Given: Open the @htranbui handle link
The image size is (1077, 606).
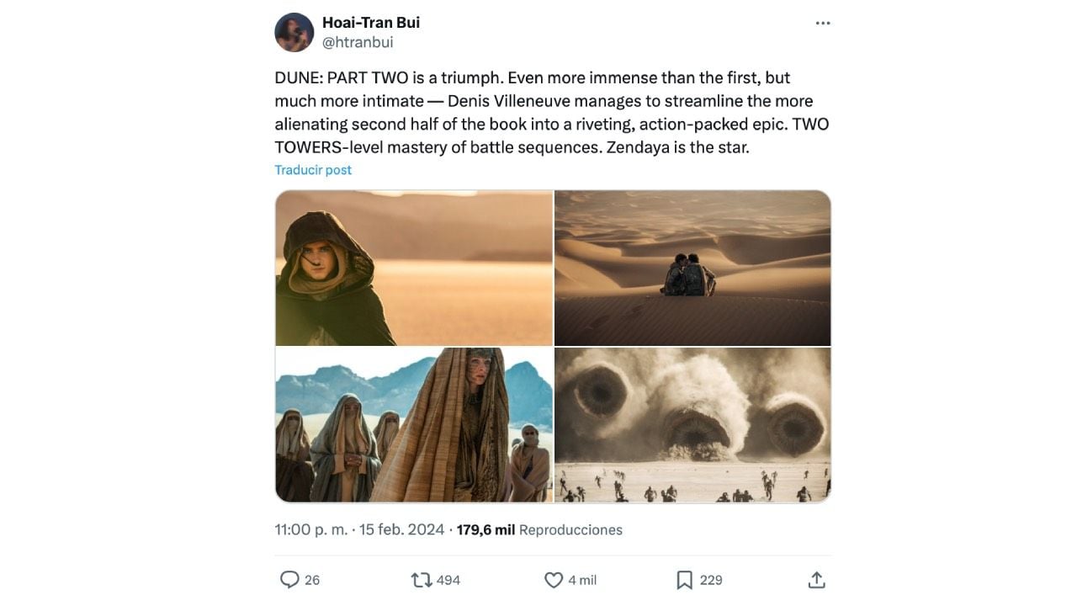Looking at the screenshot, I should 358,42.
